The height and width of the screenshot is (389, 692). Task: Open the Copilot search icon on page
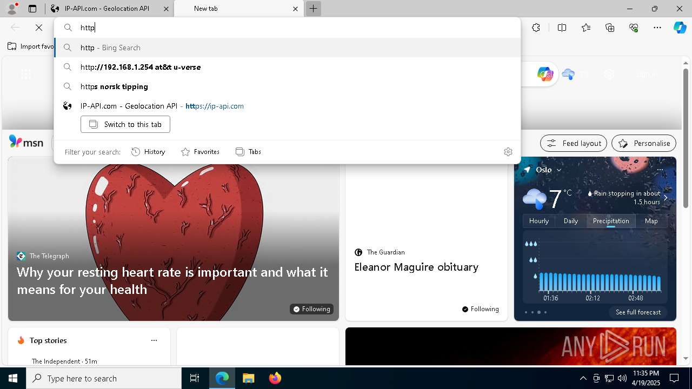545,75
